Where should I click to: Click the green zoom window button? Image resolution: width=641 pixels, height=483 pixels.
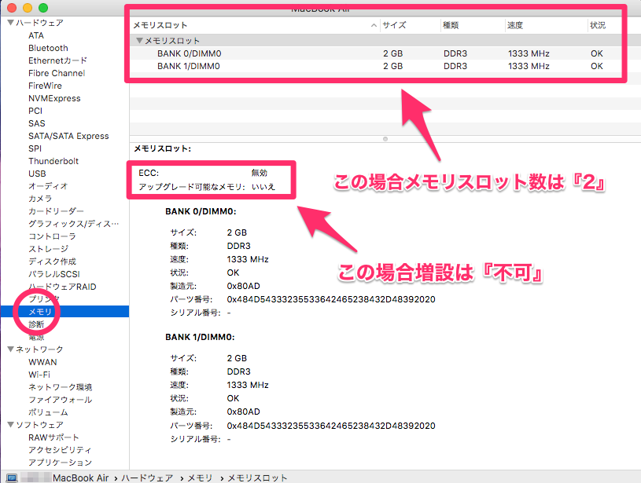click(43, 8)
